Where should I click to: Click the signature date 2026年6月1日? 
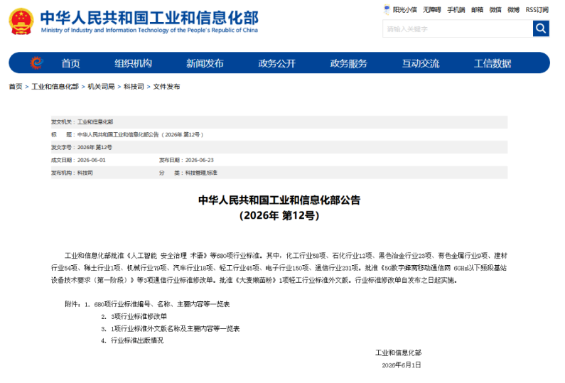pyautogui.click(x=402, y=365)
